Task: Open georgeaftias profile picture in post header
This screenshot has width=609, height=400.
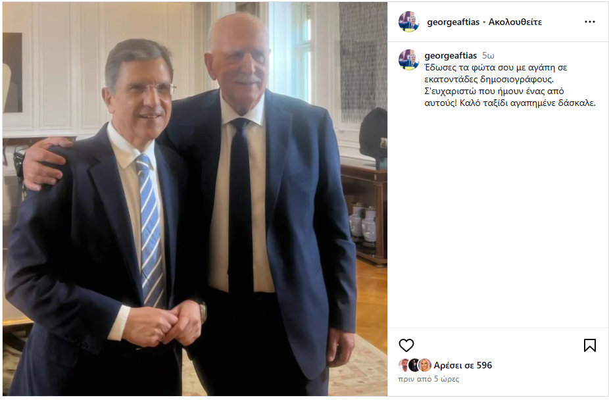Action: click(x=408, y=22)
